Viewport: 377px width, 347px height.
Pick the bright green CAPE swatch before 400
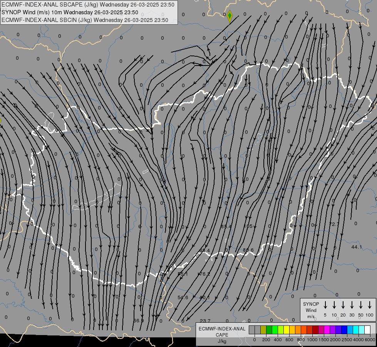[275, 330]
